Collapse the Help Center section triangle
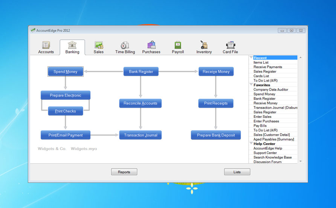Screen dimensions: 336x208 coord(251,143)
